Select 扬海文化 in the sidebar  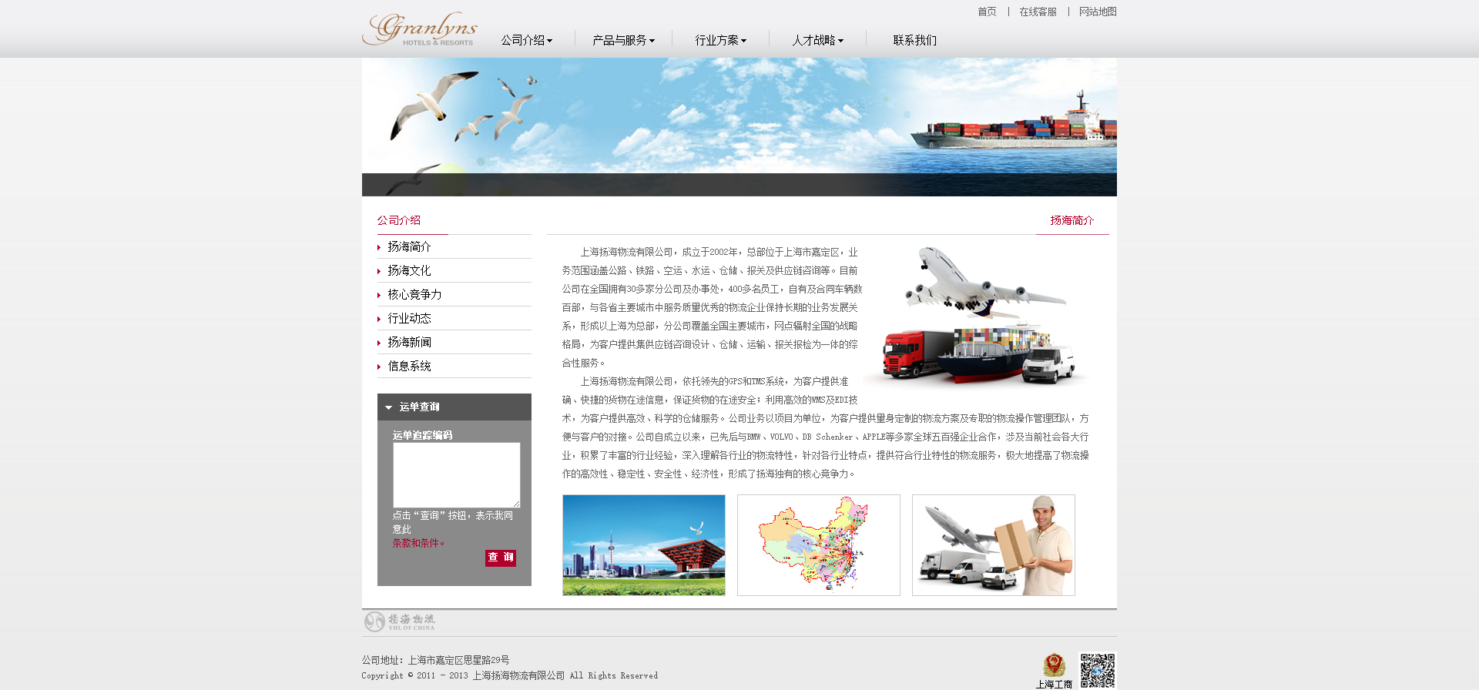point(409,271)
